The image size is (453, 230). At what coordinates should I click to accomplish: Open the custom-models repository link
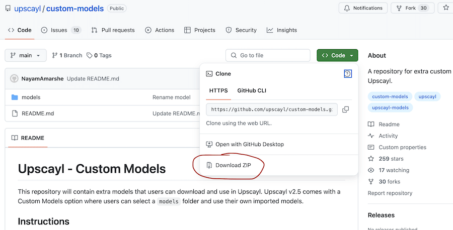[75, 9]
